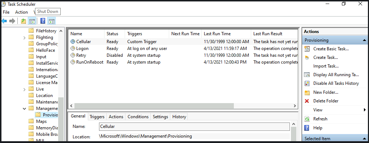This screenshot has height=143, width=369.
Task: Open the File menu
Action: click(6, 12)
